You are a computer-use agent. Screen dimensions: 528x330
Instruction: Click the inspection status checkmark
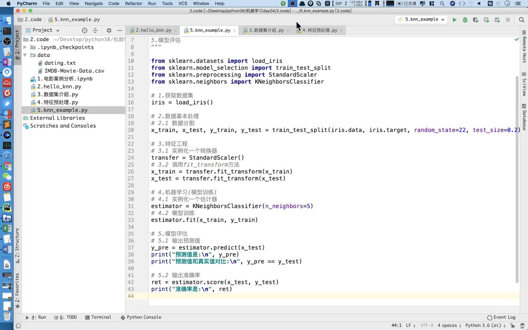517,39
